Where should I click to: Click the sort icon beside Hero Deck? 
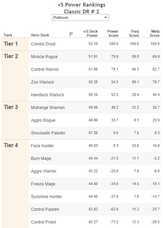(x=71, y=34)
